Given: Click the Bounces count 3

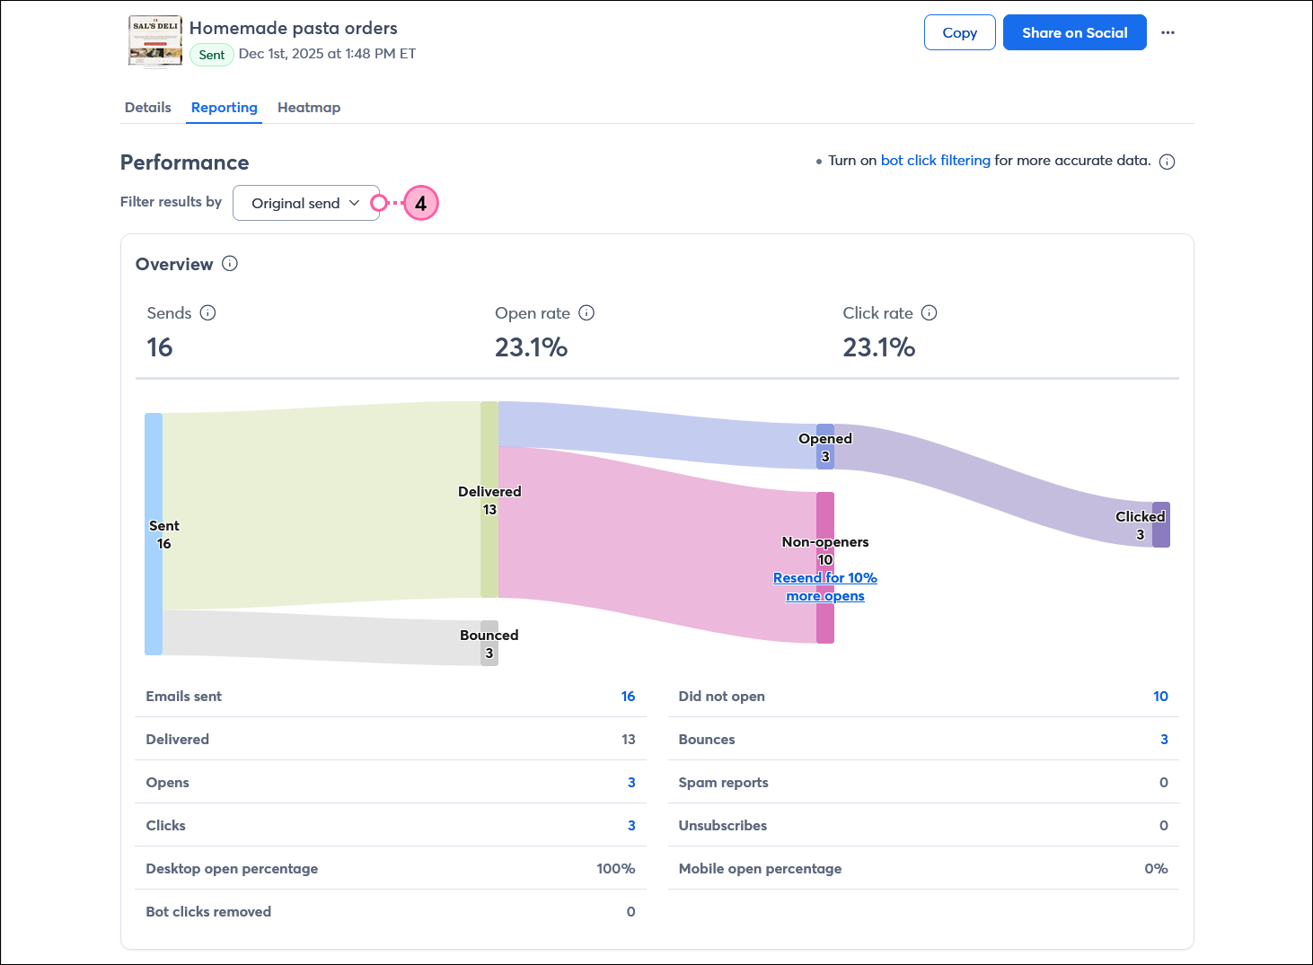Looking at the screenshot, I should point(1164,739).
